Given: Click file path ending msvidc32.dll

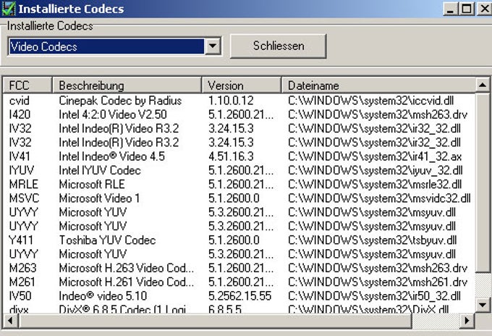Looking at the screenshot, I should (x=379, y=198).
